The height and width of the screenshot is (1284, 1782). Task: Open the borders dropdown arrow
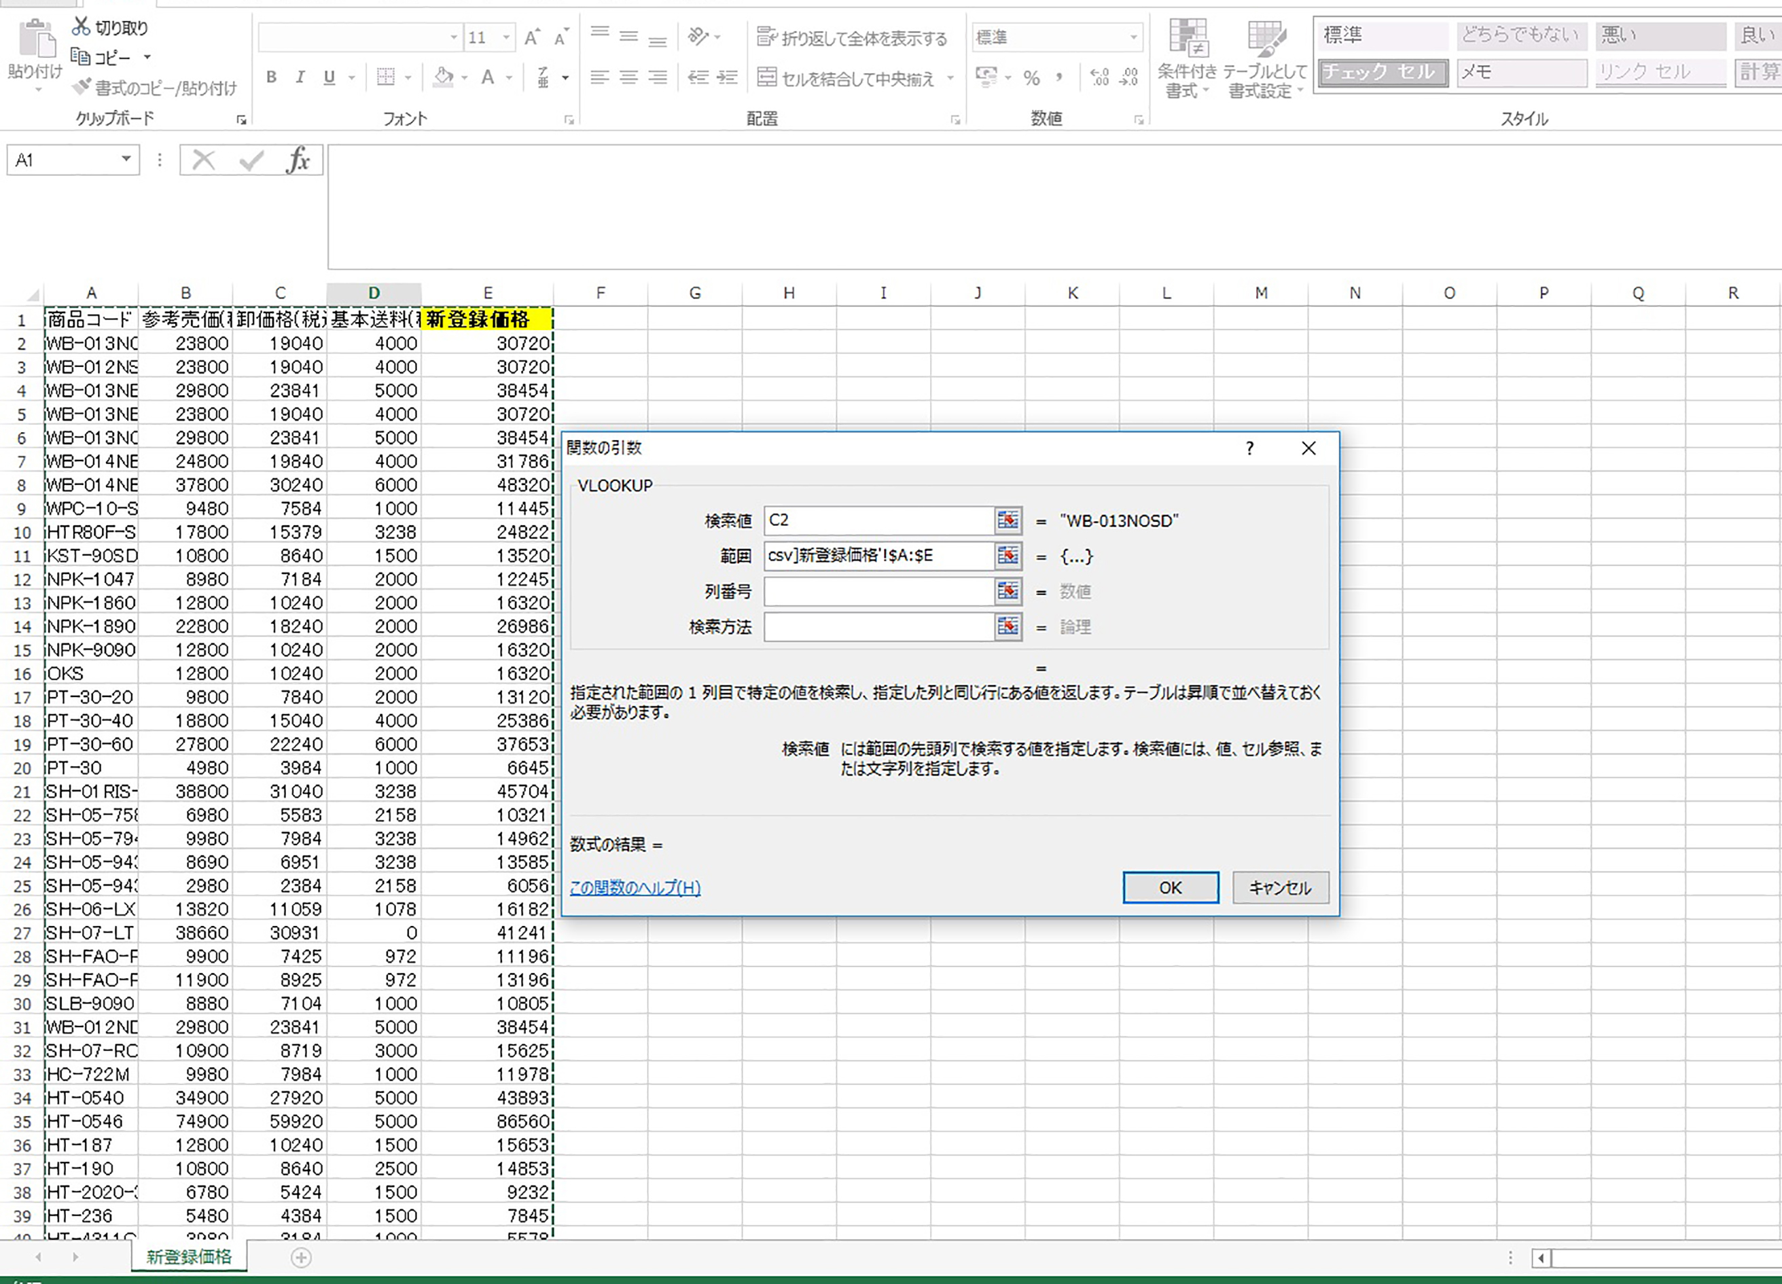tap(408, 77)
